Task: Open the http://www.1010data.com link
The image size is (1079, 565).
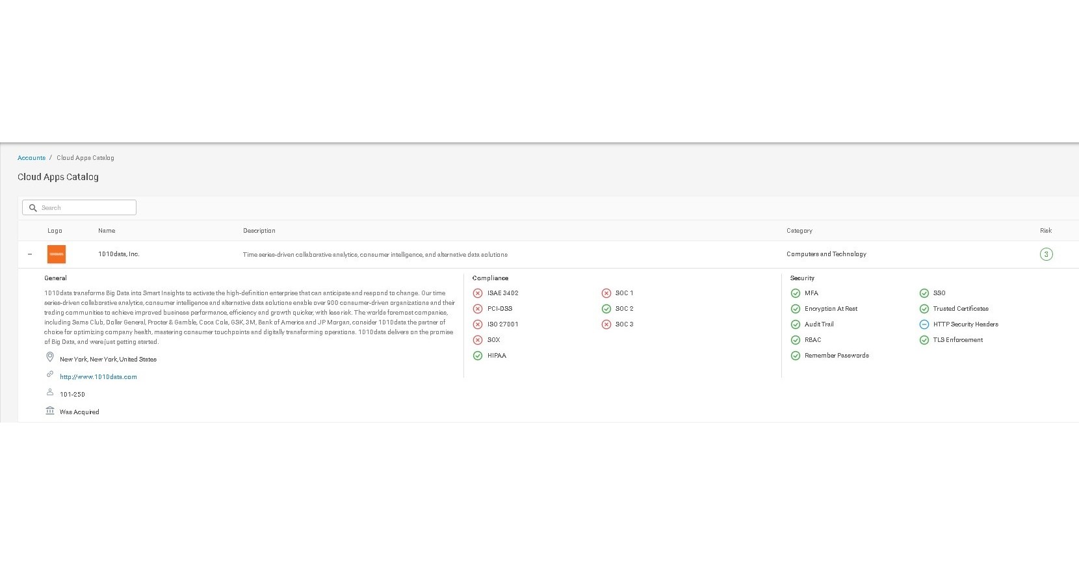Action: click(x=98, y=377)
